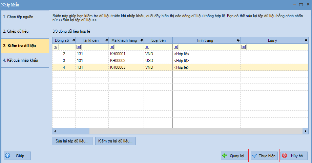Viewport: 312px width, 163px height.
Task: Run import with Thực hiện button
Action: tap(264, 156)
